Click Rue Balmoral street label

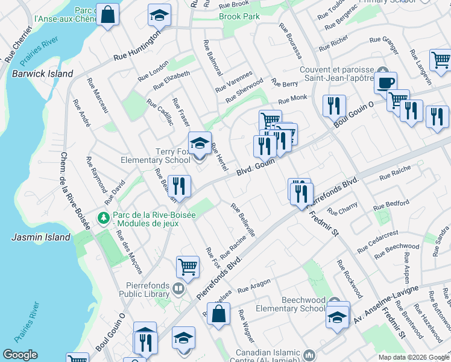pos(213,58)
